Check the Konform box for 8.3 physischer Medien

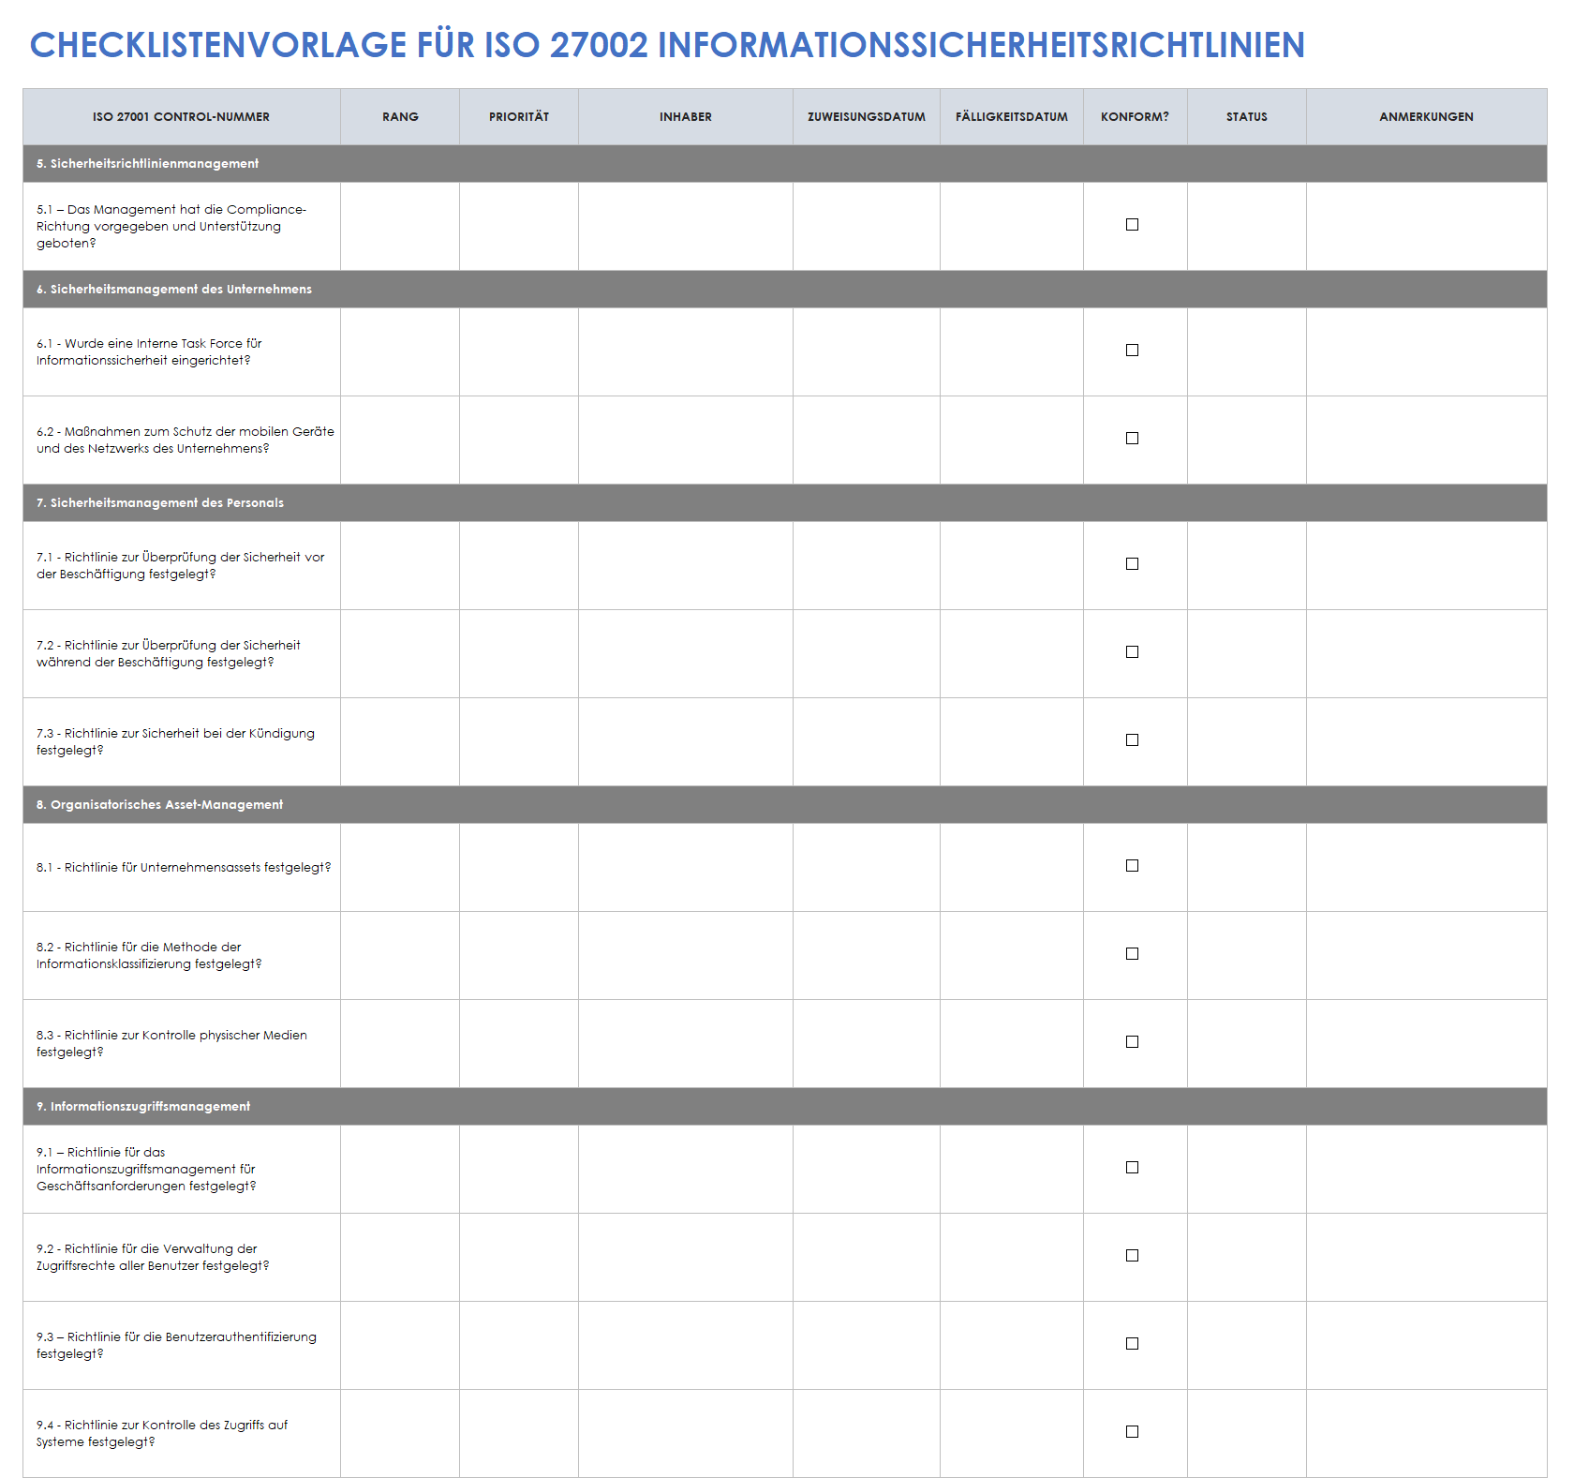click(1132, 1042)
